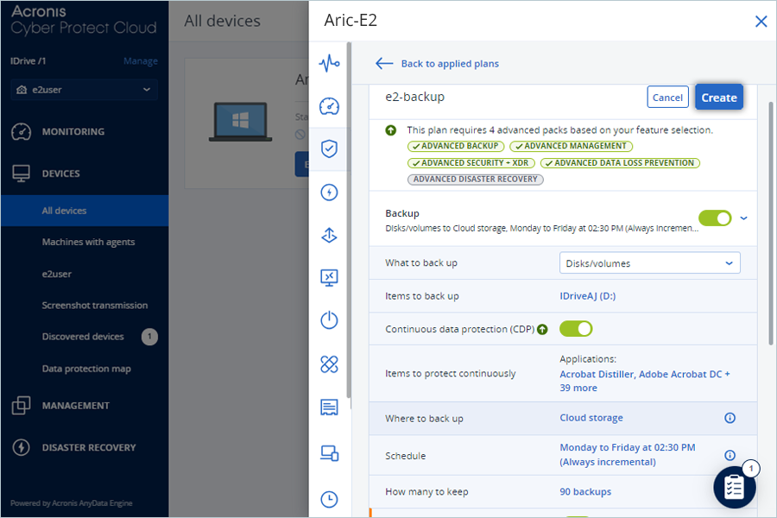Select All devices menu item

tap(85, 211)
